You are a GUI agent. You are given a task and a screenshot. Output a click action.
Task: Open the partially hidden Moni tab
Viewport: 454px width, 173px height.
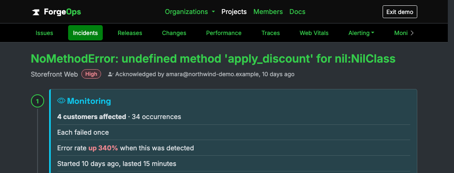pyautogui.click(x=401, y=33)
